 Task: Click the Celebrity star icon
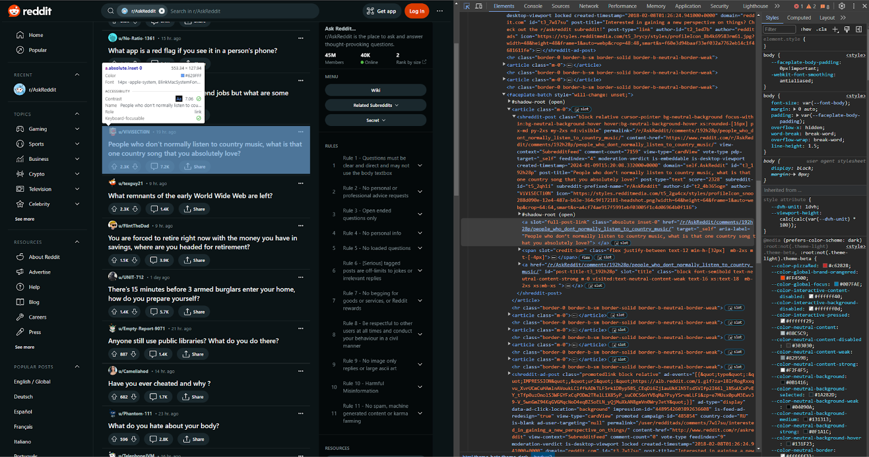point(20,204)
